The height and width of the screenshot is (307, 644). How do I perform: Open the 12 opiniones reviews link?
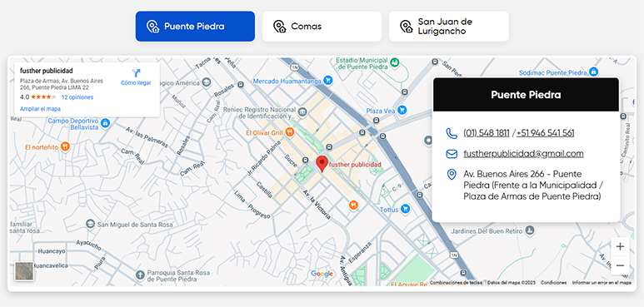coord(77,97)
